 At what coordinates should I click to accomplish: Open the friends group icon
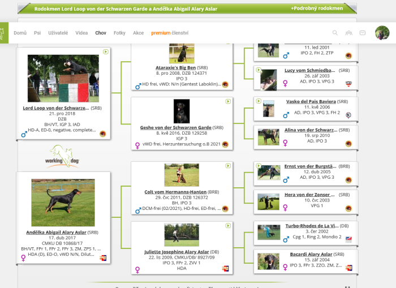click(349, 33)
